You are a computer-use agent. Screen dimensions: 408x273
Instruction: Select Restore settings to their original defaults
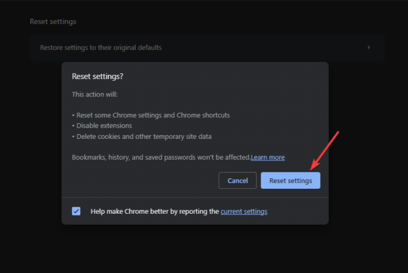101,48
